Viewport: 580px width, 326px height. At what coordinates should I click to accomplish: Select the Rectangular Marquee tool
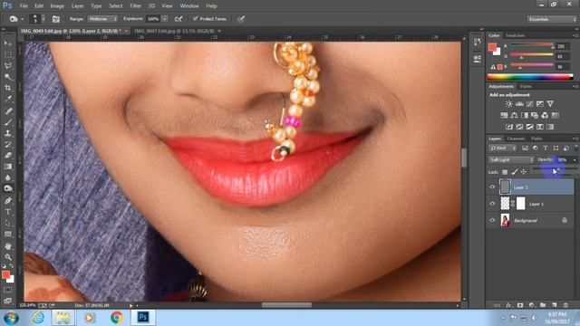[8, 54]
